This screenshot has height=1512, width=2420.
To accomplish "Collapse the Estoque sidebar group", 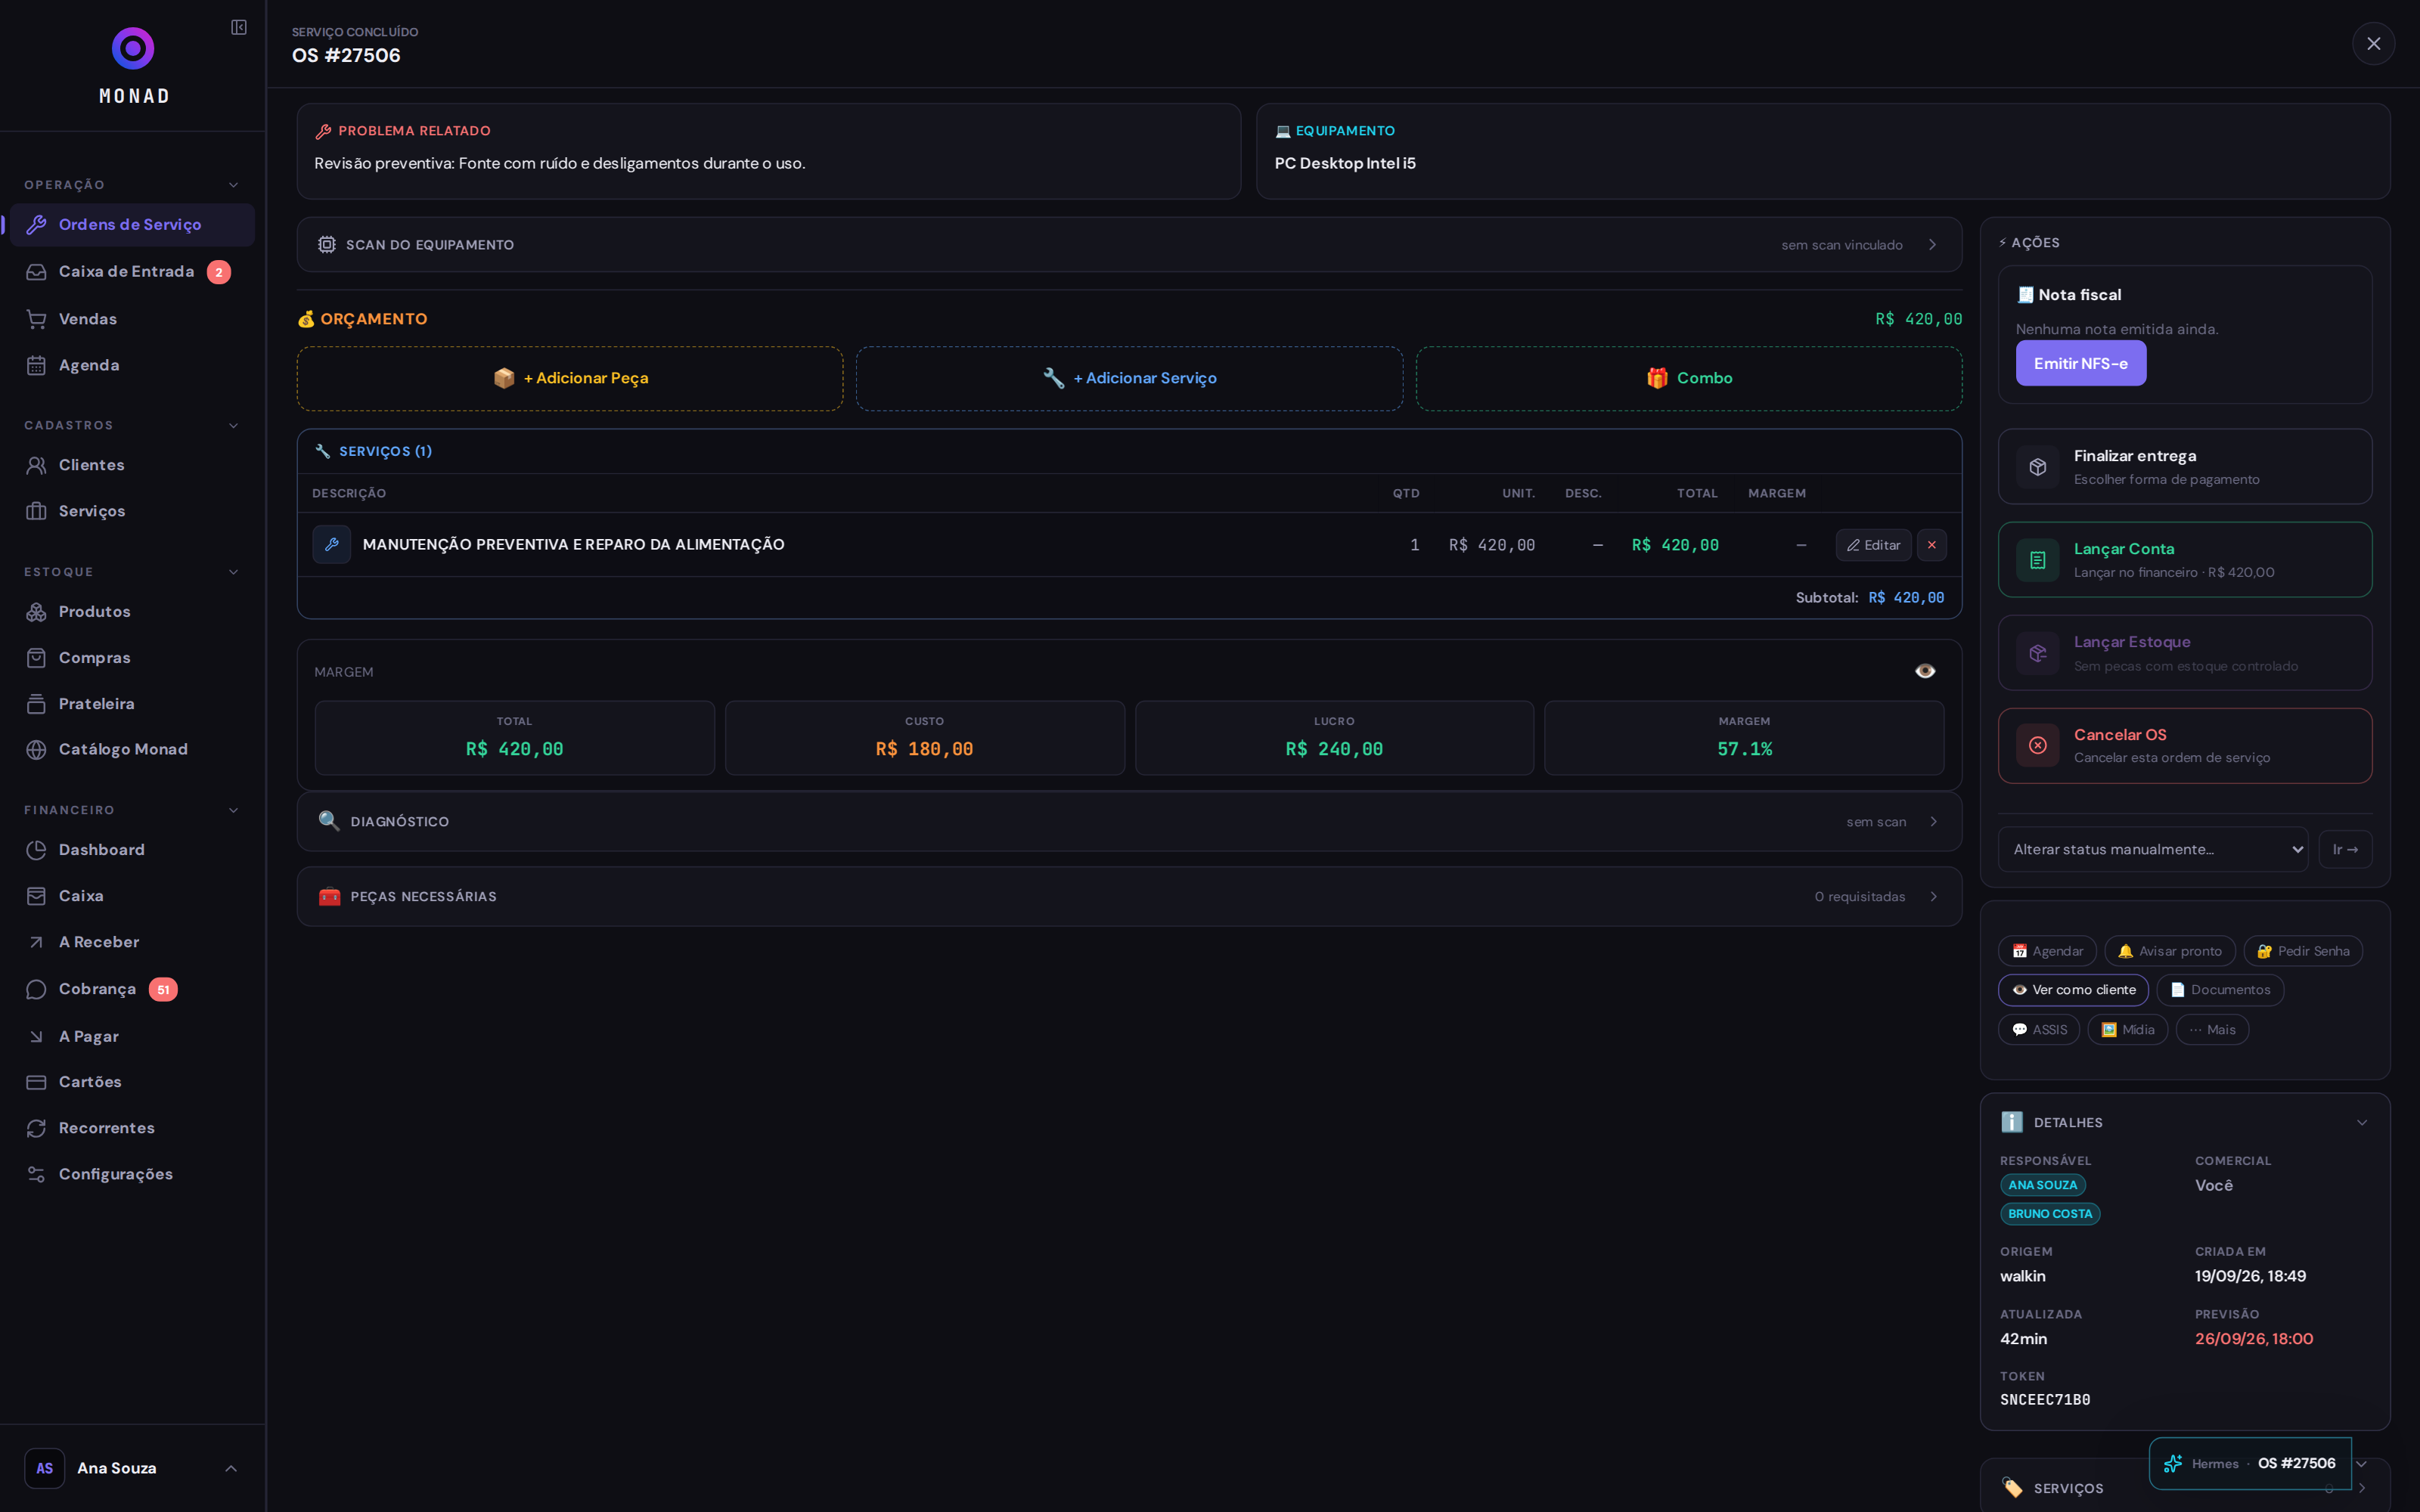I will click(x=233, y=572).
